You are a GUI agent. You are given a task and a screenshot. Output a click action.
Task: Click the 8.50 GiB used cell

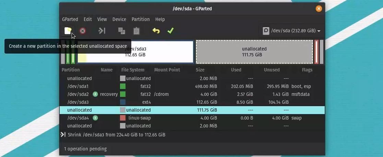coord(245,102)
